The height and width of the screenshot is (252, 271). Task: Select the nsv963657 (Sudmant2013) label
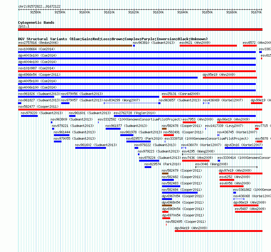click(x=180, y=100)
